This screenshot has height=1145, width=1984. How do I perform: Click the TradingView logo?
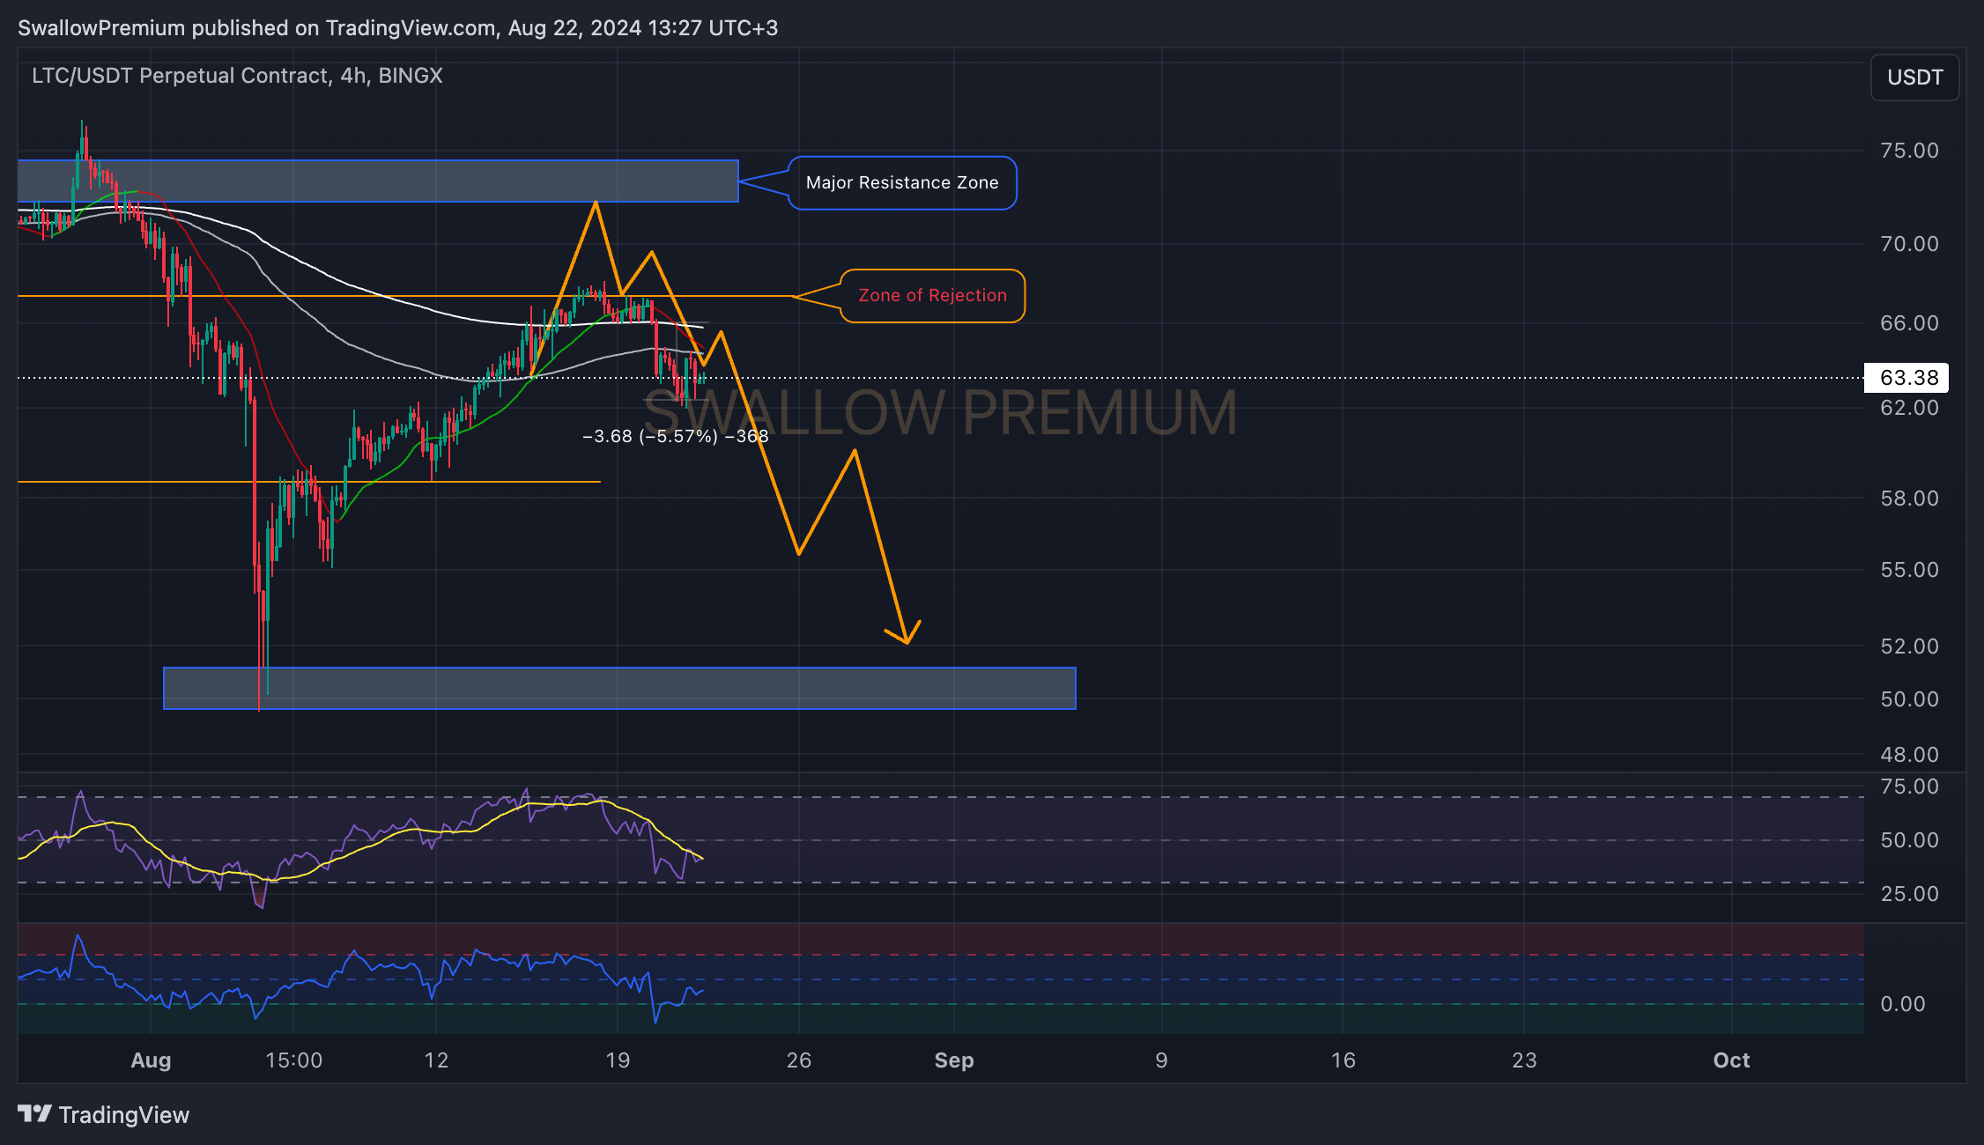tap(103, 1115)
